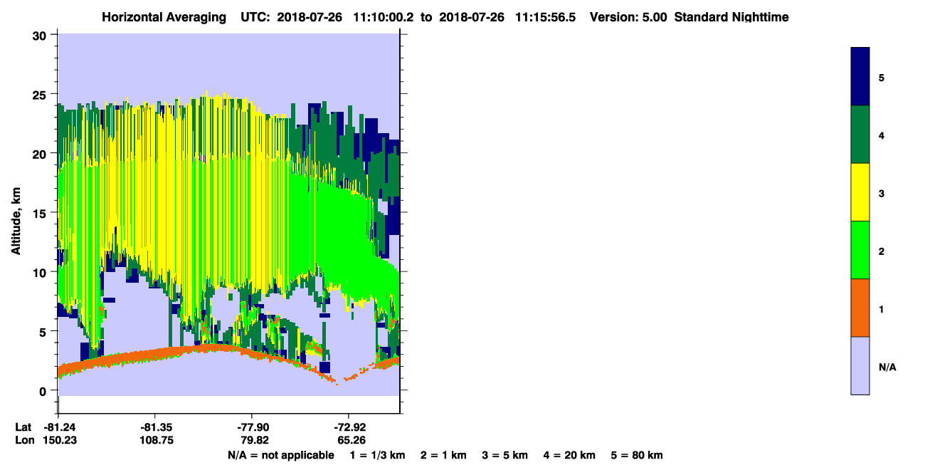
Task: Click the colorbar label 'N/A'
Action: [887, 367]
